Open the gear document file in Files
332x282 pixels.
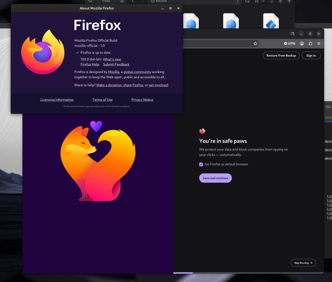(x=271, y=21)
